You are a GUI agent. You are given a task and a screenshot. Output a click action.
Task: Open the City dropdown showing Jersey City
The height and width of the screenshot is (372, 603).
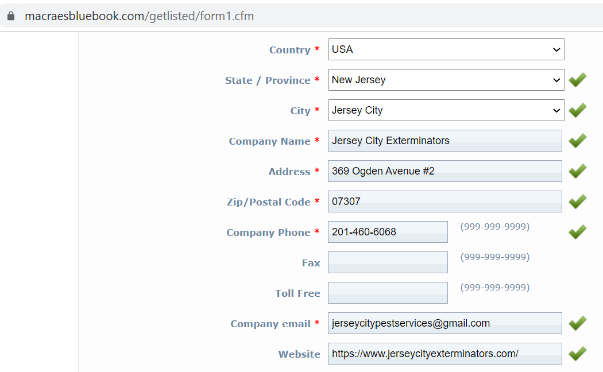click(446, 110)
